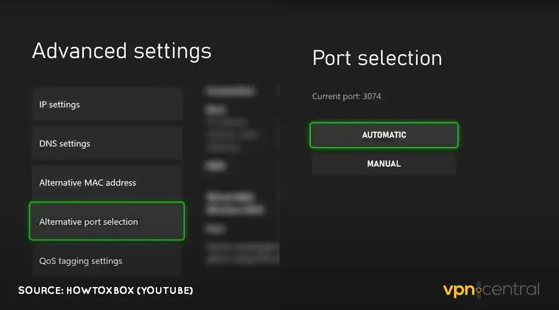559x310 pixels.
Task: Click the blurred top heading in middle panel
Action: (230, 91)
